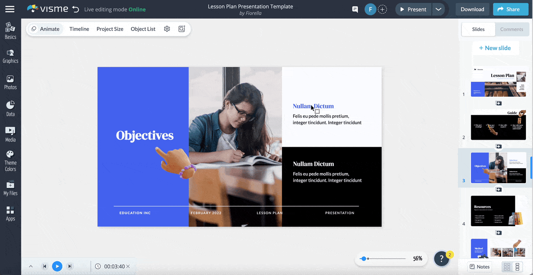Image resolution: width=533 pixels, height=275 pixels.
Task: Open Theme Colors from the sidebar
Action: pyautogui.click(x=10, y=161)
